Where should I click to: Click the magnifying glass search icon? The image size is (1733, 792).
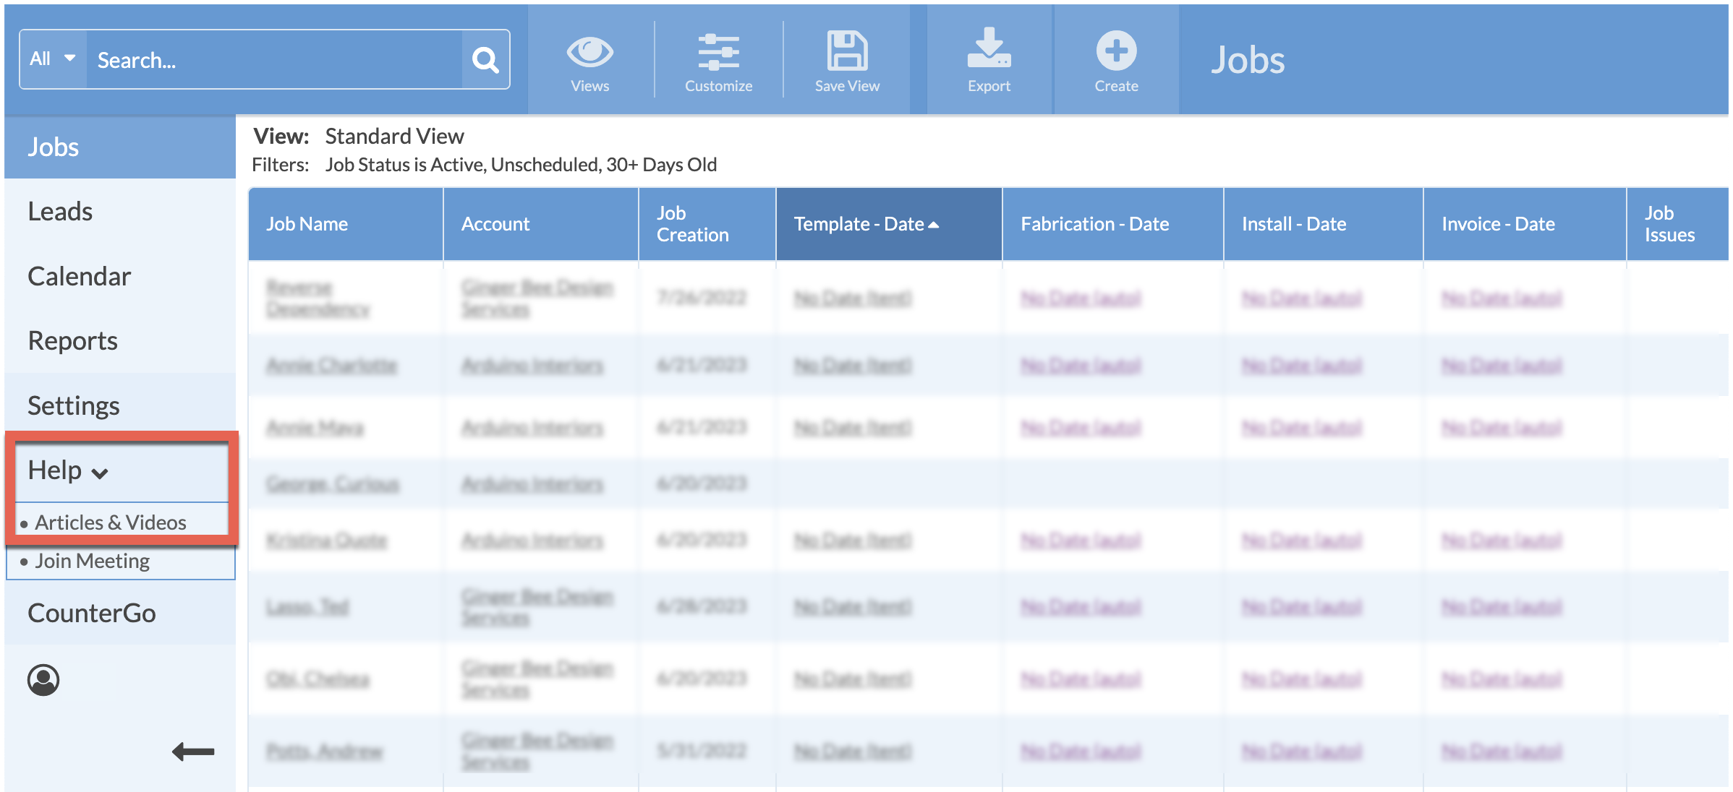coord(485,60)
